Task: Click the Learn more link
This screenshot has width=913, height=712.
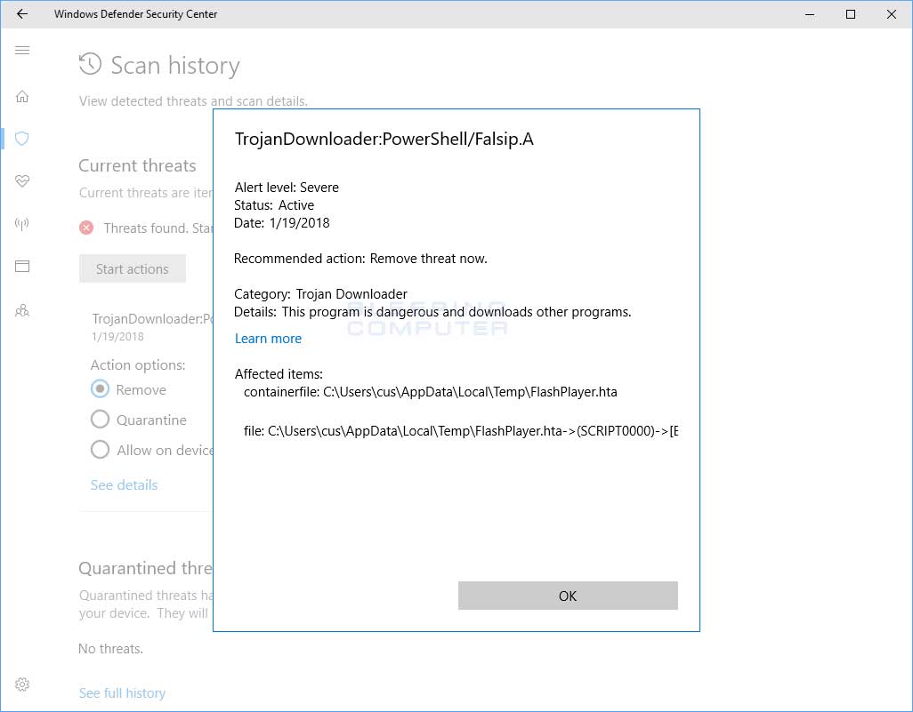Action: [x=268, y=339]
